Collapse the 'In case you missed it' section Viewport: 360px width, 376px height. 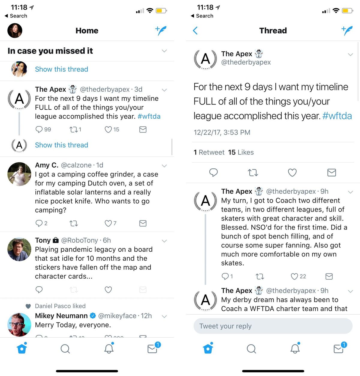pyautogui.click(x=164, y=51)
